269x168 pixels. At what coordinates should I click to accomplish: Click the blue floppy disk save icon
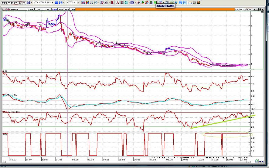(x=29, y=2)
